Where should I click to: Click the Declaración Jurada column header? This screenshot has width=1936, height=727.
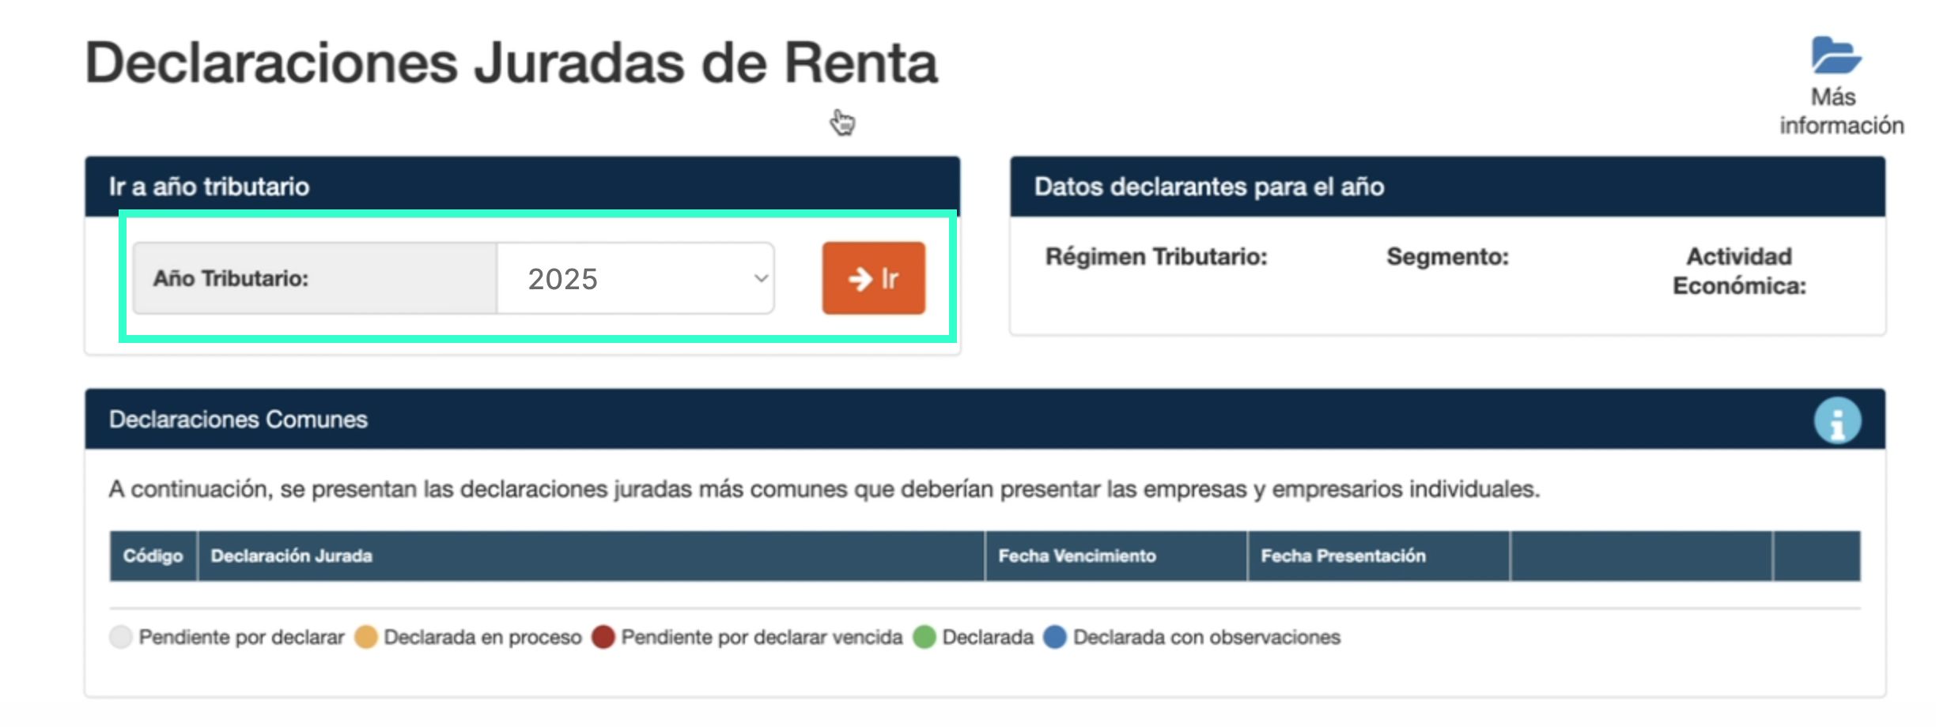[x=292, y=556]
